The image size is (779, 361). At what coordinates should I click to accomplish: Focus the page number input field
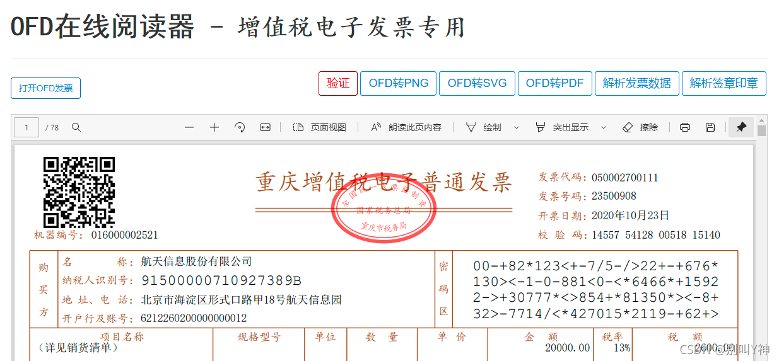(26, 127)
